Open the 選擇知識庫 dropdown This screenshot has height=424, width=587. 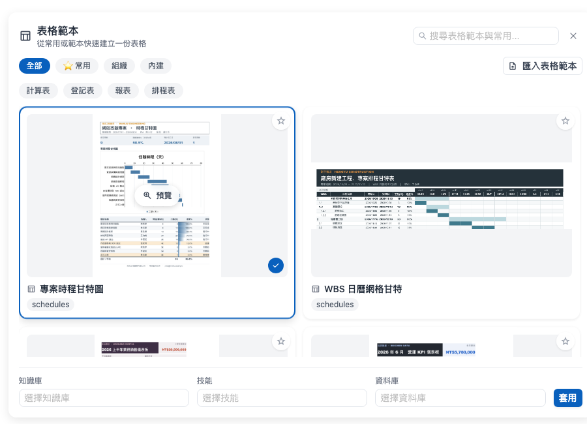point(104,398)
